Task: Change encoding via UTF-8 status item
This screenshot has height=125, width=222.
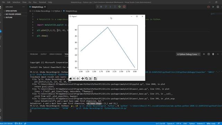Action: coord(179,124)
